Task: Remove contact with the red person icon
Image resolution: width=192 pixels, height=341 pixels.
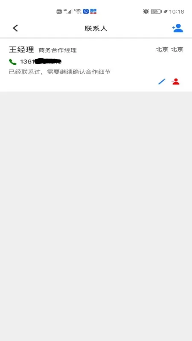Action: [x=175, y=81]
